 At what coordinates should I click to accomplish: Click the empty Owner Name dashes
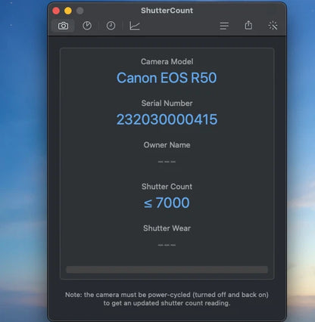(167, 162)
